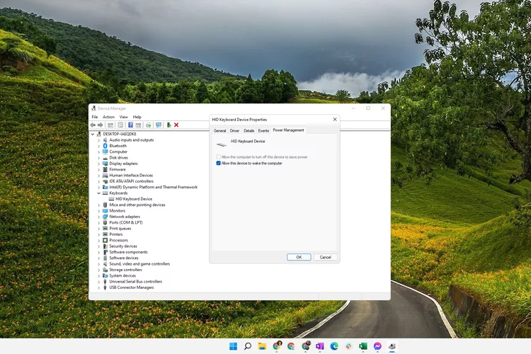
Task: Select System devices row
Action: [122, 275]
